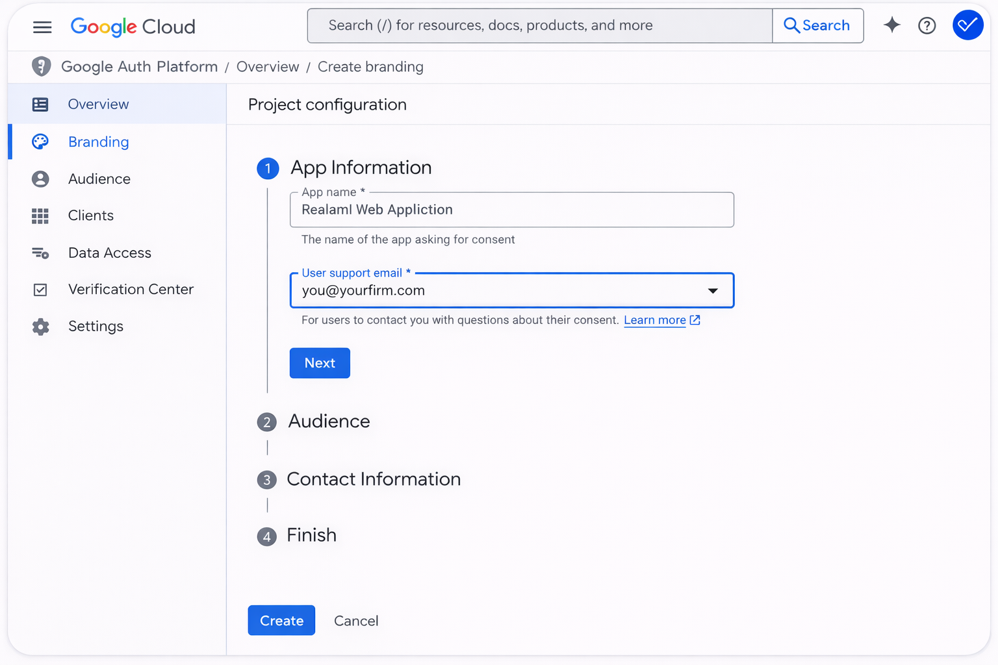Image resolution: width=998 pixels, height=665 pixels.
Task: Expand step 4 Finish section
Action: click(x=311, y=535)
